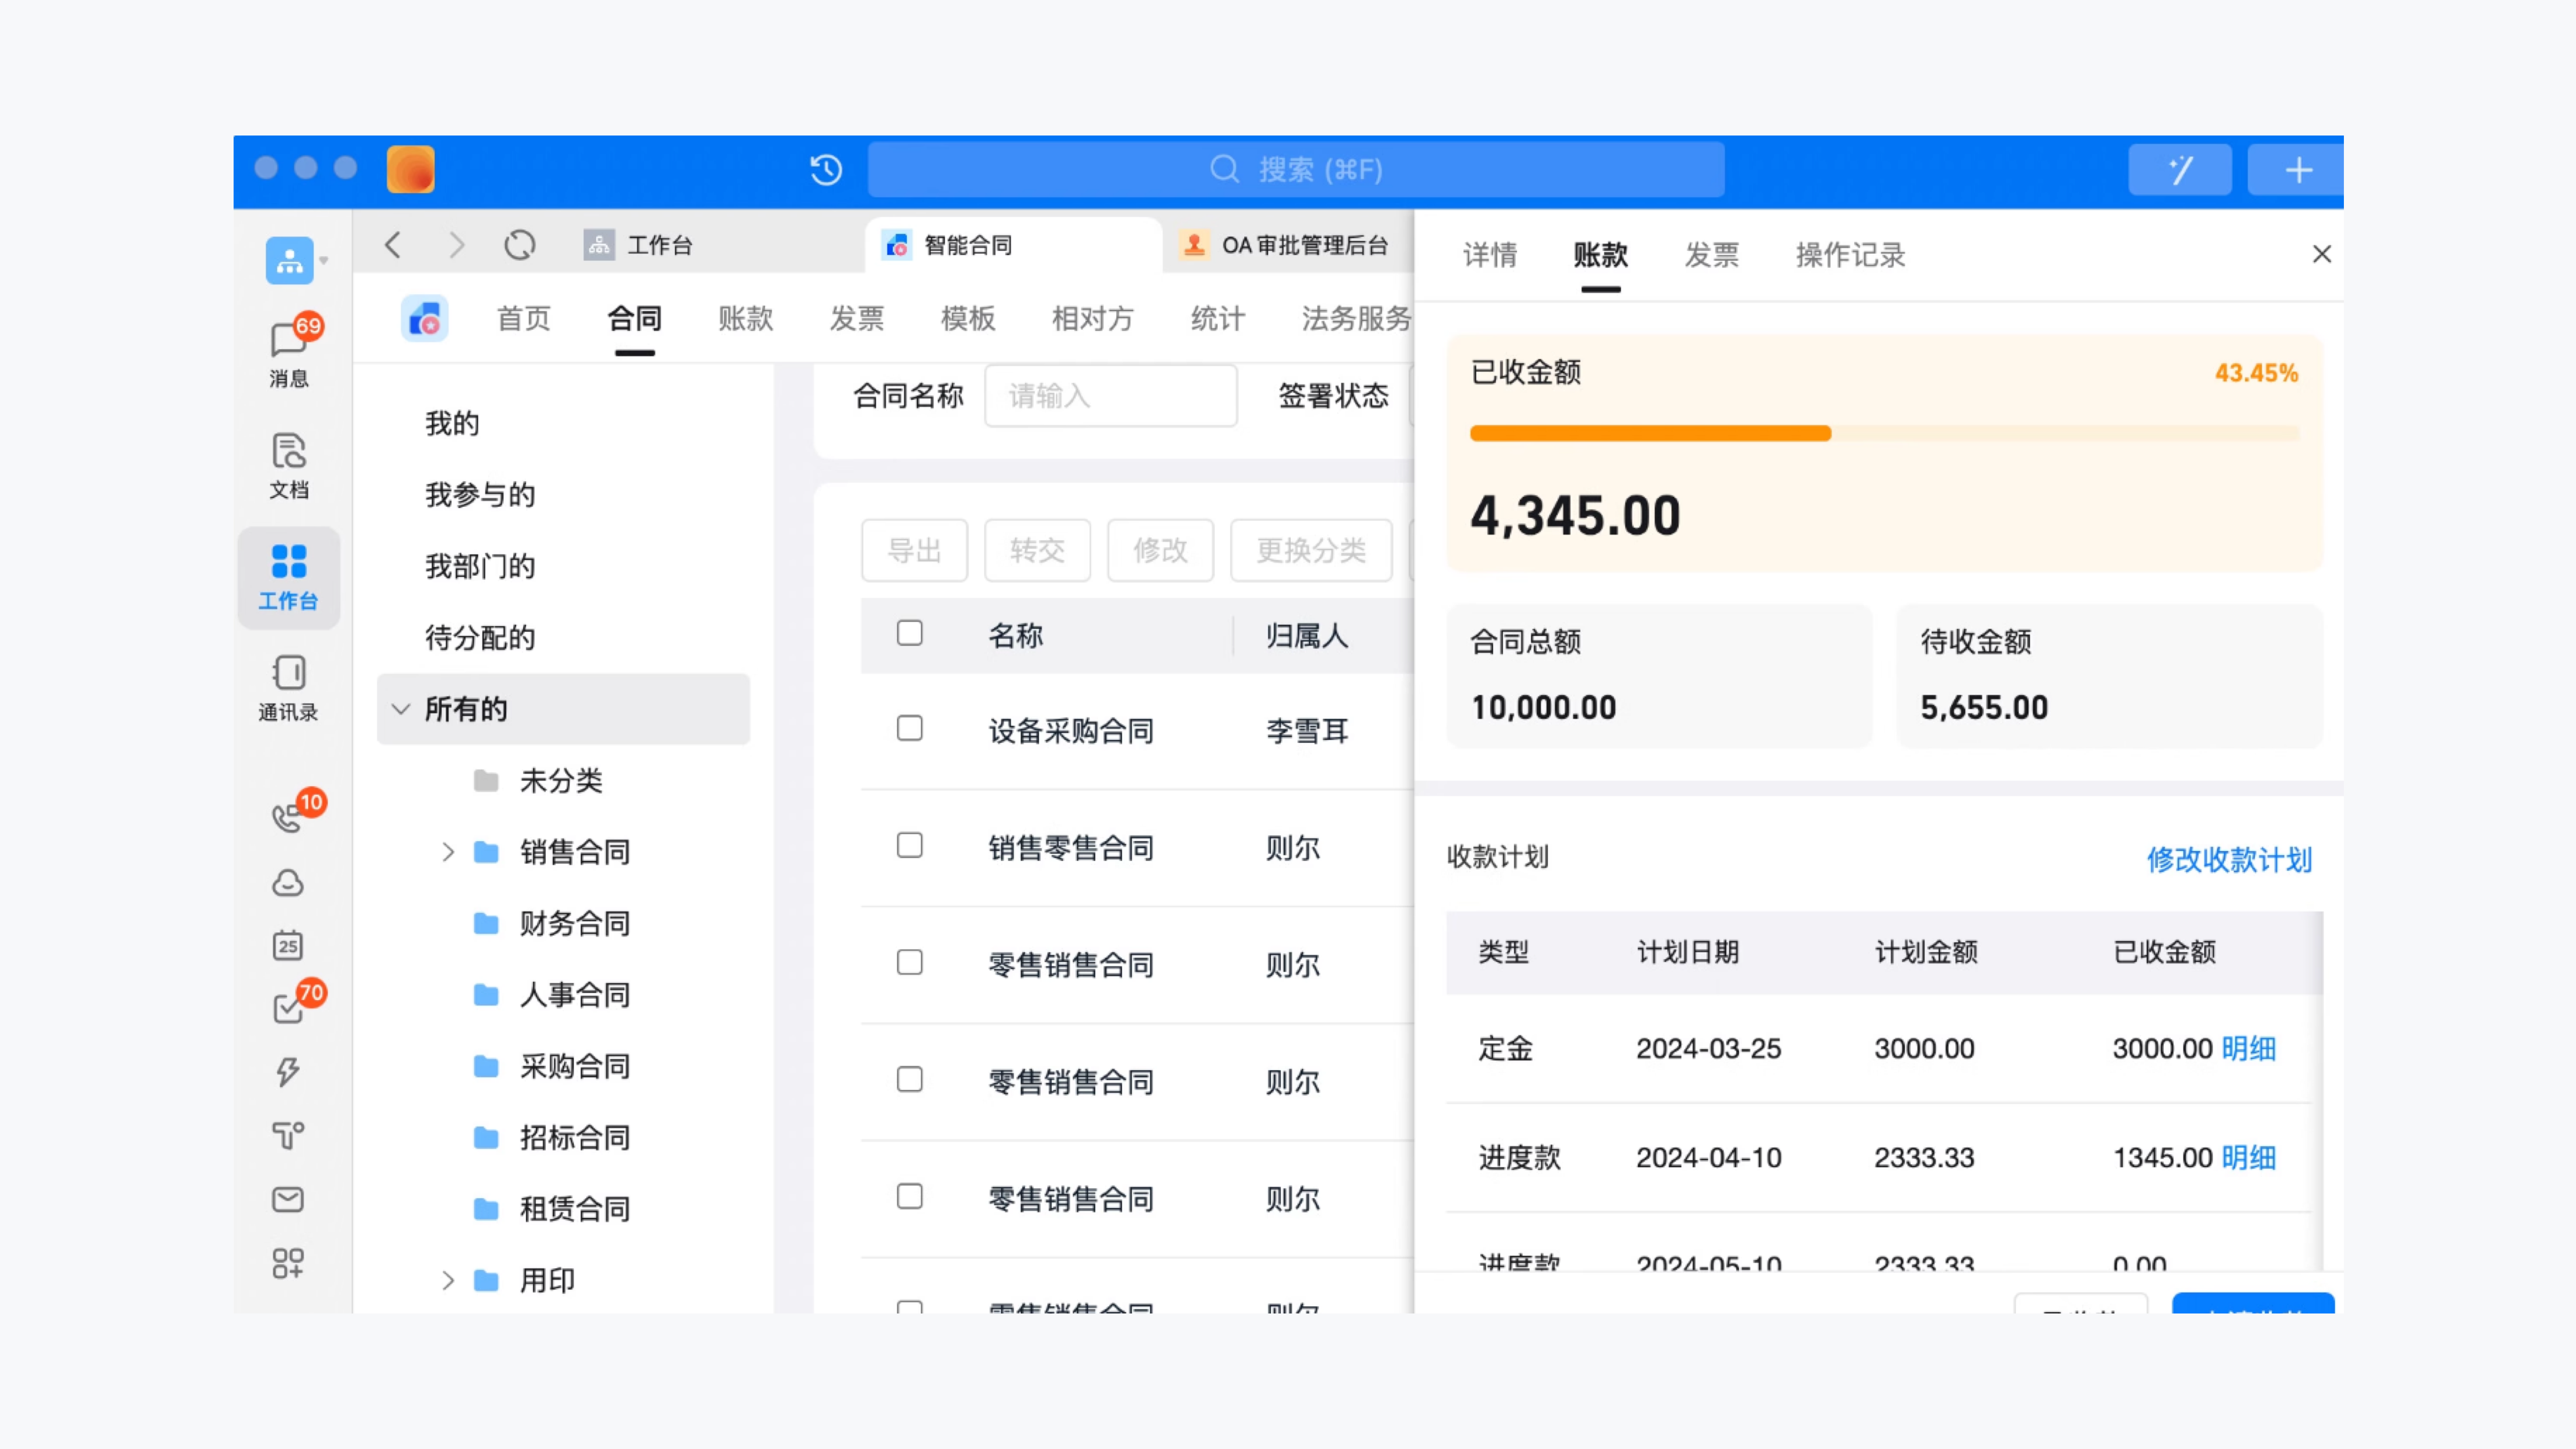
Task: Switch to the OA 审批管理后台 tab
Action: tap(1287, 245)
